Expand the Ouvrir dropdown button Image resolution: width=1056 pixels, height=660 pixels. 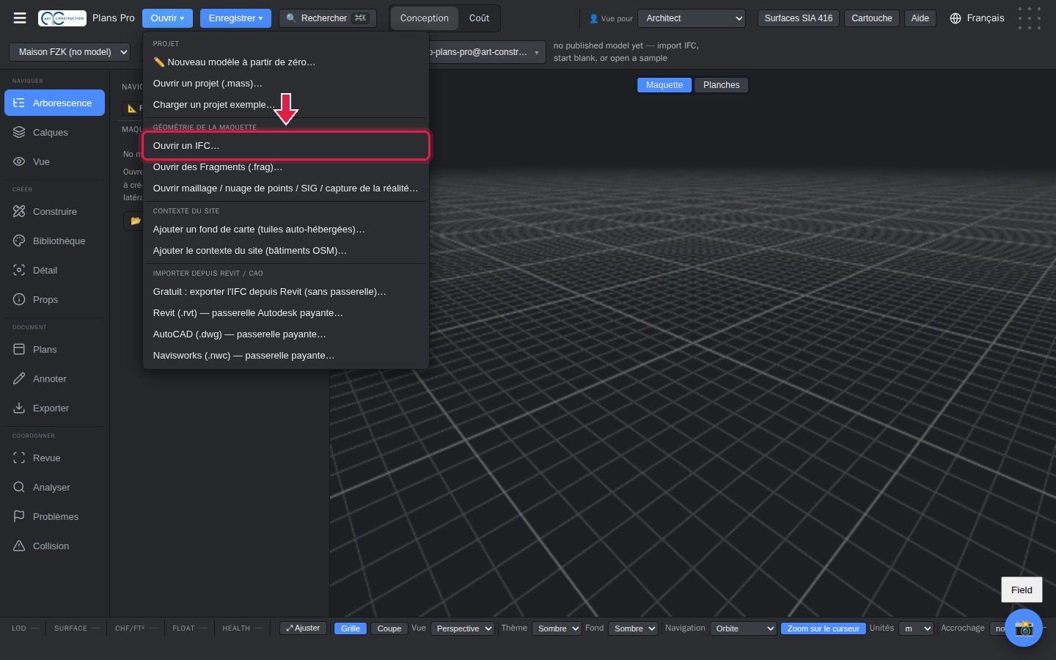point(167,18)
